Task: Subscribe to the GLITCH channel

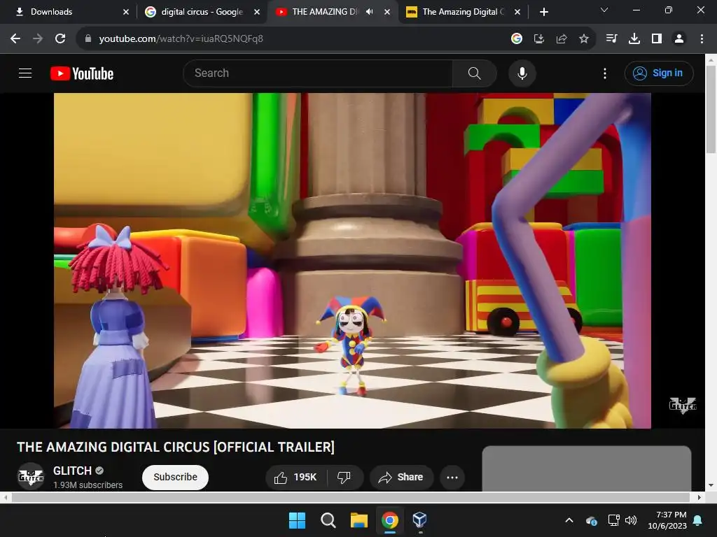Action: click(175, 477)
